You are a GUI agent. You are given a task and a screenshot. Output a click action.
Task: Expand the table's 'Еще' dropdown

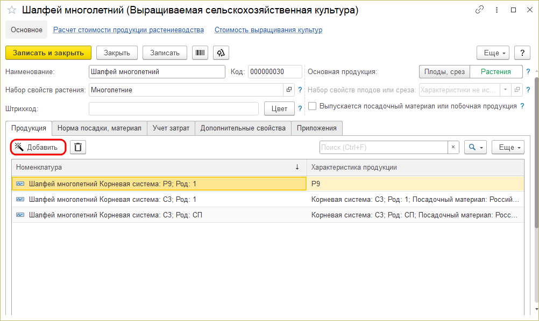pos(508,147)
